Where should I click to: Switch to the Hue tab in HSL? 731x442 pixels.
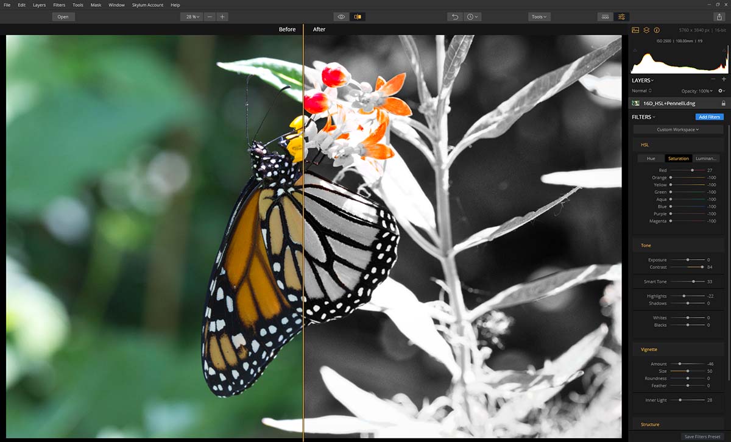pos(651,159)
